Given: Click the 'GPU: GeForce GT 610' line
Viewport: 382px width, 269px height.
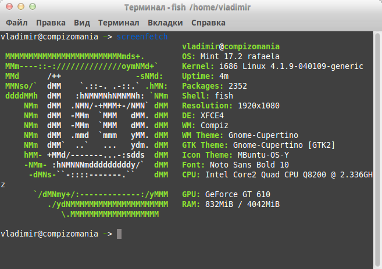Looking at the screenshot, I should click(226, 194).
